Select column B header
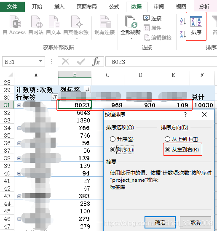The image size is (217, 231). tap(75, 75)
